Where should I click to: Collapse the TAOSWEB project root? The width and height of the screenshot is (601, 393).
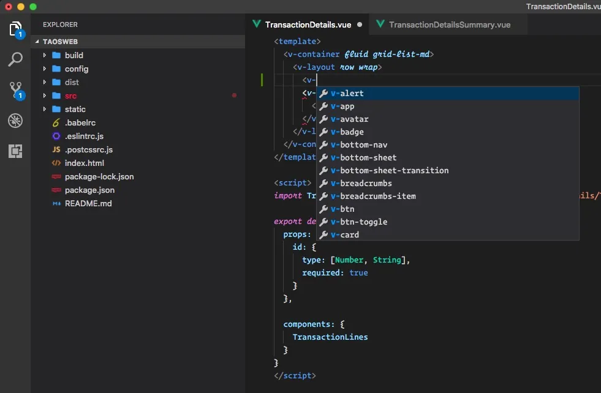click(37, 42)
